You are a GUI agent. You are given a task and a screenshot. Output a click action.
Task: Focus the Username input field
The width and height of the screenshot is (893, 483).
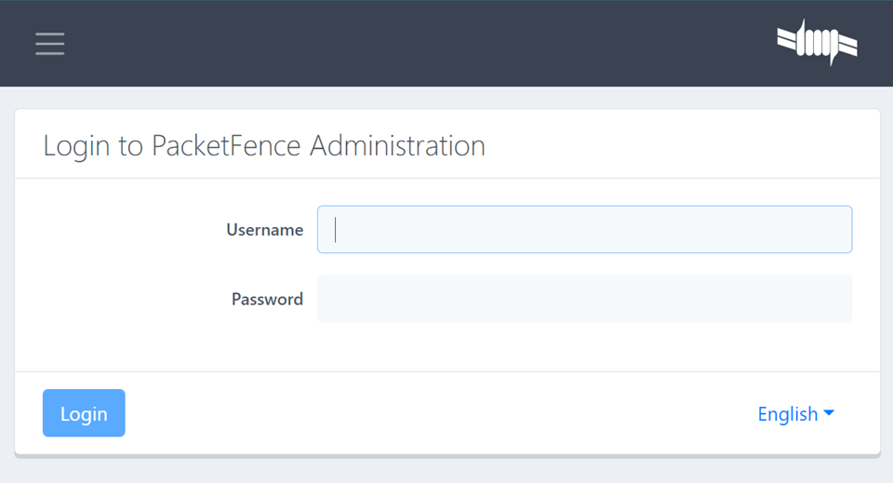(x=584, y=230)
